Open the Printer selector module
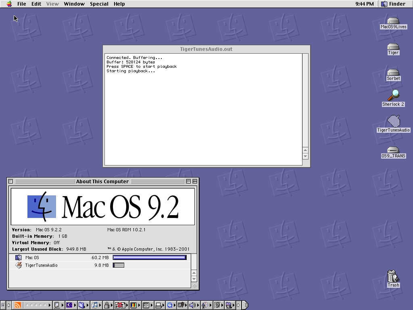Image resolution: width=413 pixels, height=310 pixels. (x=160, y=305)
